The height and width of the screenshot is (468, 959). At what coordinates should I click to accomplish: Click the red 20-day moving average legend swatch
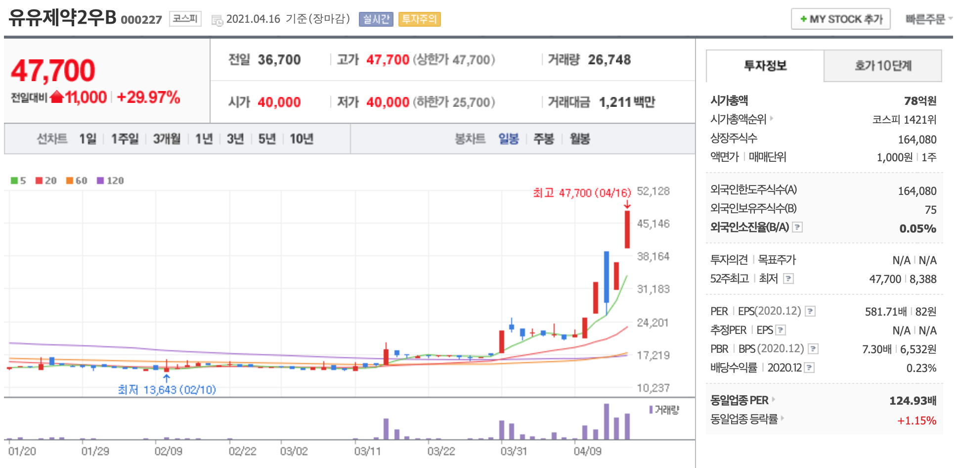point(39,181)
